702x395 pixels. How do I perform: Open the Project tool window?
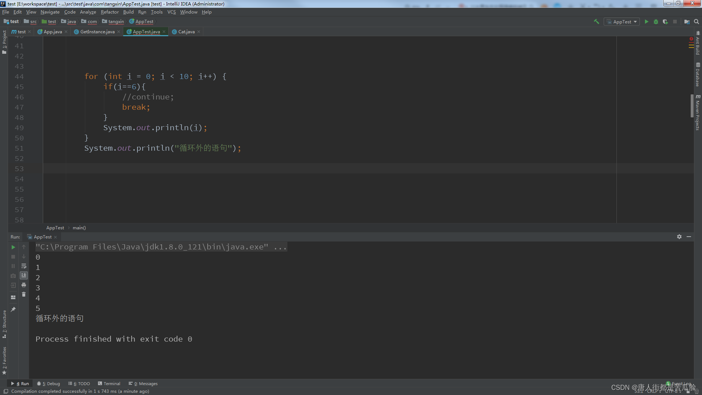coord(4,42)
